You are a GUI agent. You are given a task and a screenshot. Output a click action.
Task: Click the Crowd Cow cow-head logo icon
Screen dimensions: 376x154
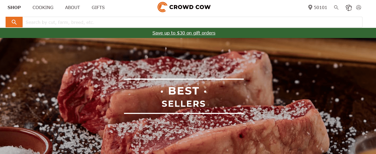click(x=162, y=7)
